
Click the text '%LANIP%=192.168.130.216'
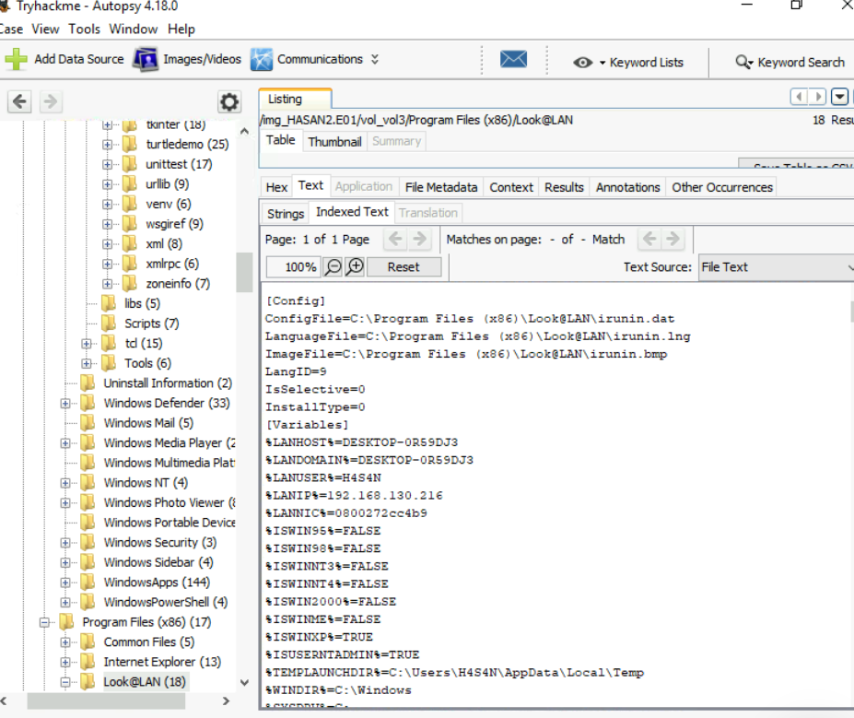tap(354, 496)
